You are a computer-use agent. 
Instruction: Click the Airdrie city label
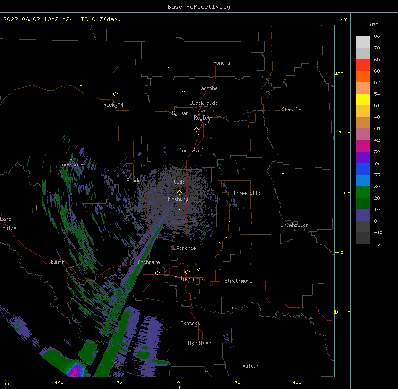pos(186,248)
